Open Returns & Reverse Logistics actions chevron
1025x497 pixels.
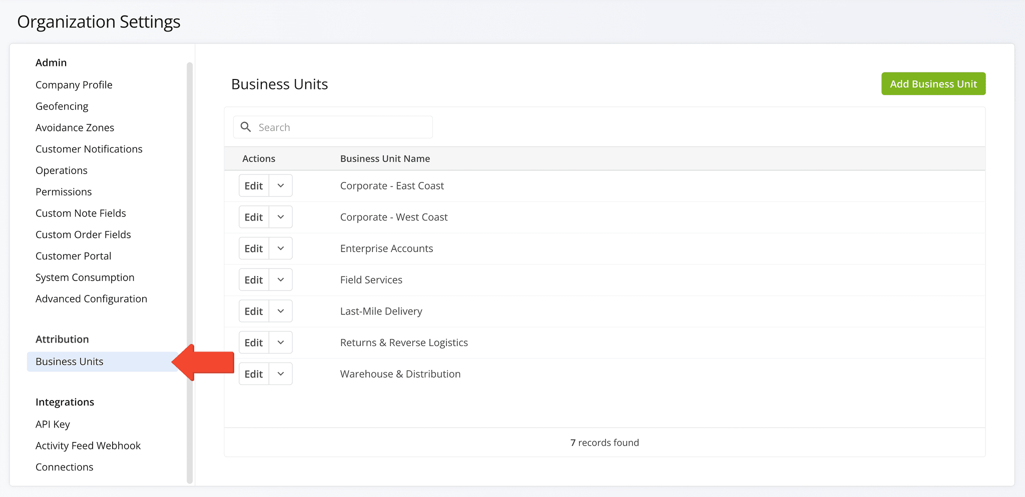pyautogui.click(x=281, y=342)
